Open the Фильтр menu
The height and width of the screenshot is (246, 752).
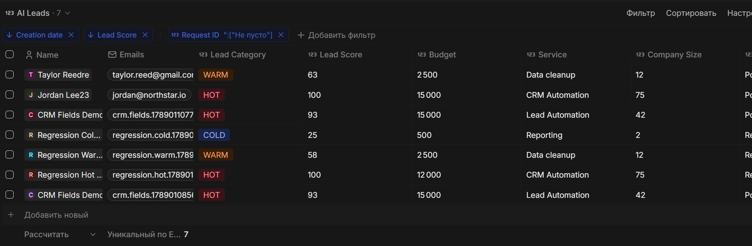point(641,13)
